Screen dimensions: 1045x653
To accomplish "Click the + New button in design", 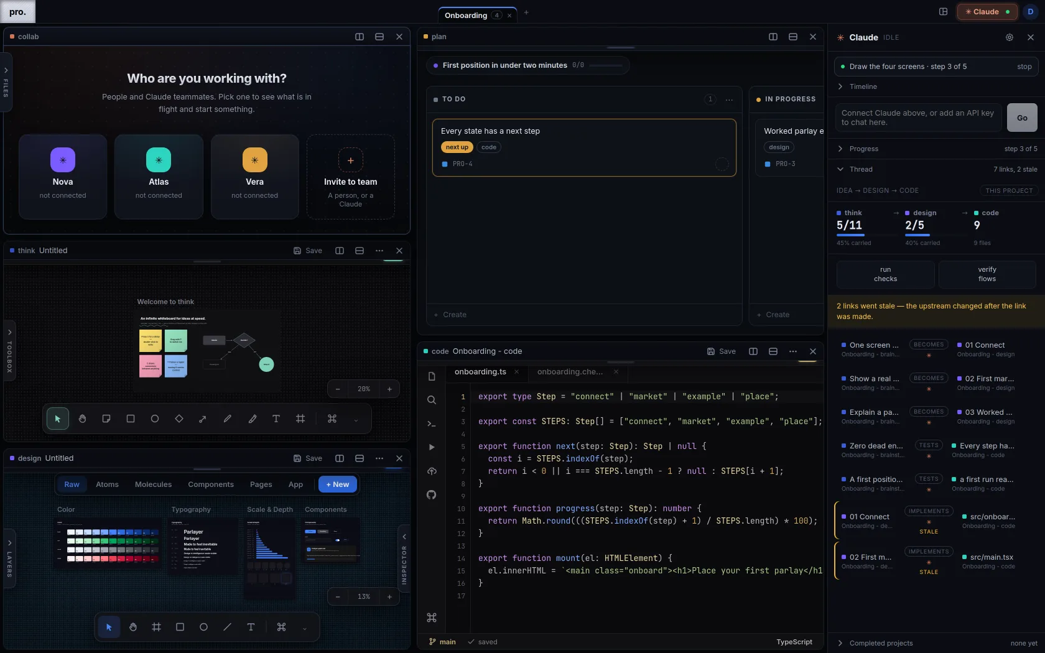I will tap(338, 484).
